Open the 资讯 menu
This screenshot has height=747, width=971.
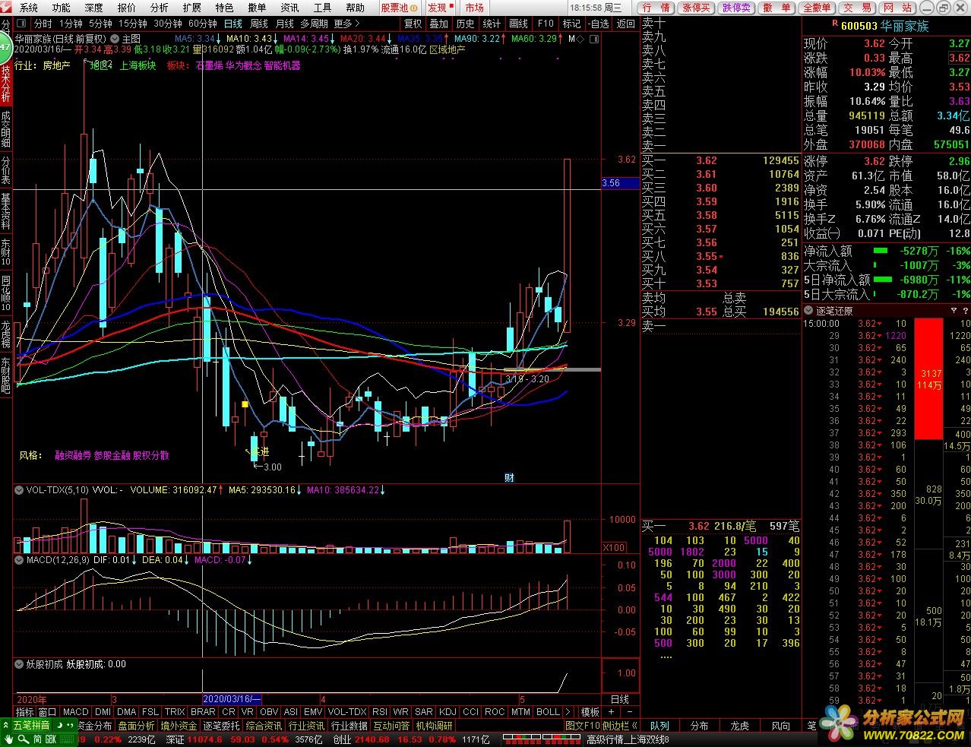coord(290,8)
